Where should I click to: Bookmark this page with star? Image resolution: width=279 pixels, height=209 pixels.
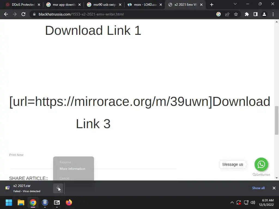[236, 14]
